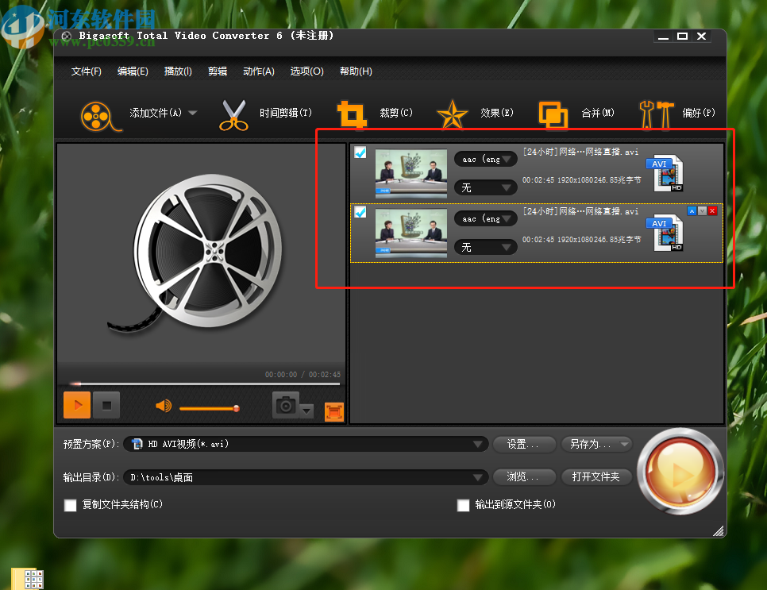Click the 浏览... button
Image resolution: width=767 pixels, height=590 pixels.
tap(524, 476)
